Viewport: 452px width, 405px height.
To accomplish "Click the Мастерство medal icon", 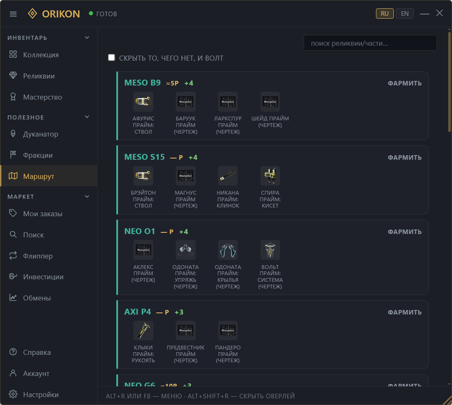I will tap(13, 97).
